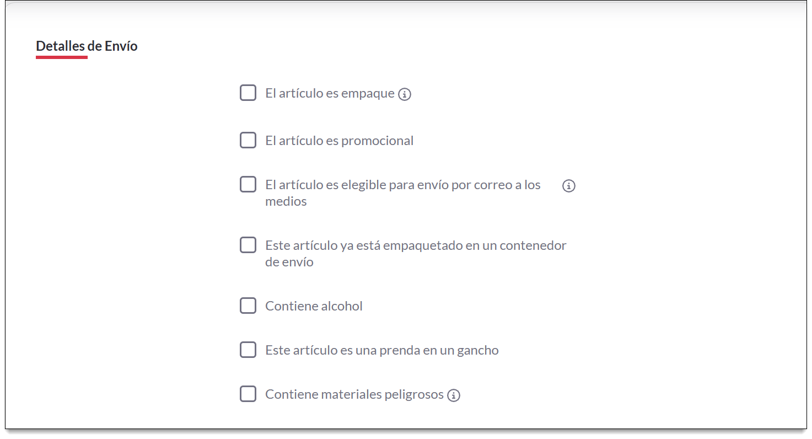Check "Contiene materiales peligrosos"
The height and width of the screenshot is (439, 812).
tap(248, 394)
